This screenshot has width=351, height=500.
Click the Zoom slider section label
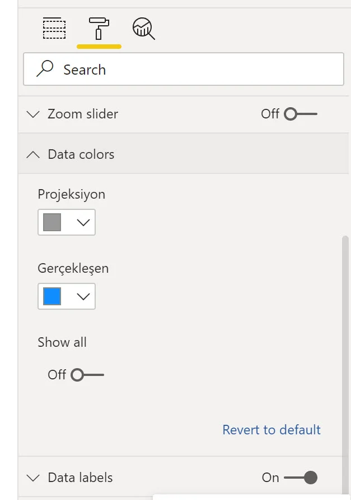[x=83, y=114]
